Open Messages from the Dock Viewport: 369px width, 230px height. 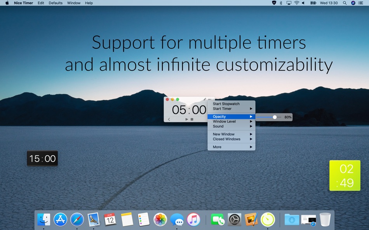[177, 220]
